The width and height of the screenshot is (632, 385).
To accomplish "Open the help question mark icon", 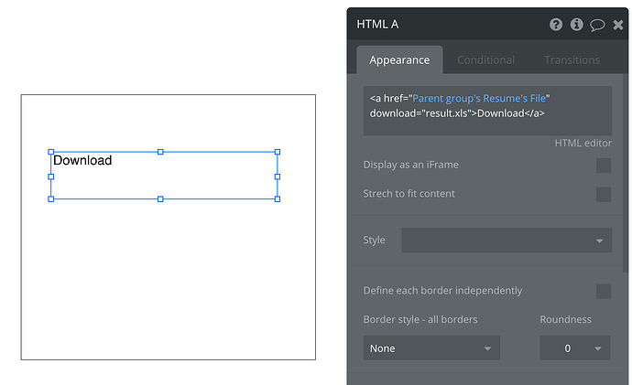I will pos(556,25).
